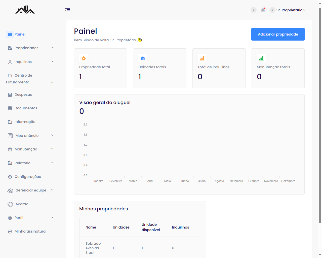Open Minha assinatura link in sidebar
322x258 pixels.
(x=30, y=232)
